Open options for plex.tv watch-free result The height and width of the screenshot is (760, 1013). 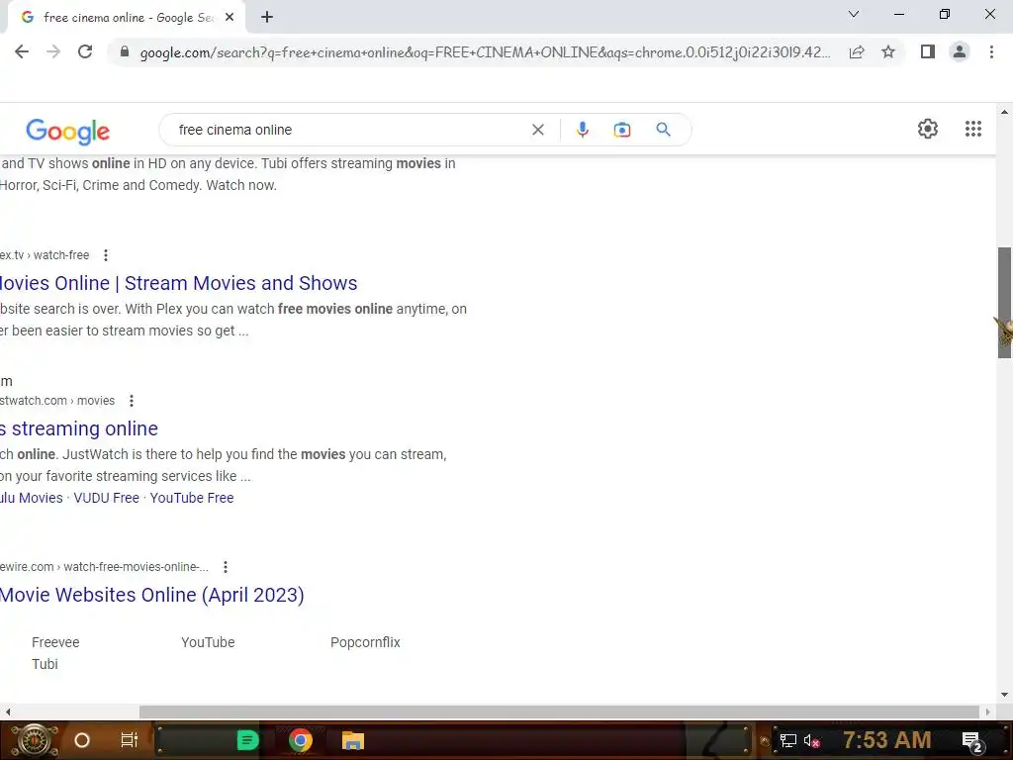point(106,255)
